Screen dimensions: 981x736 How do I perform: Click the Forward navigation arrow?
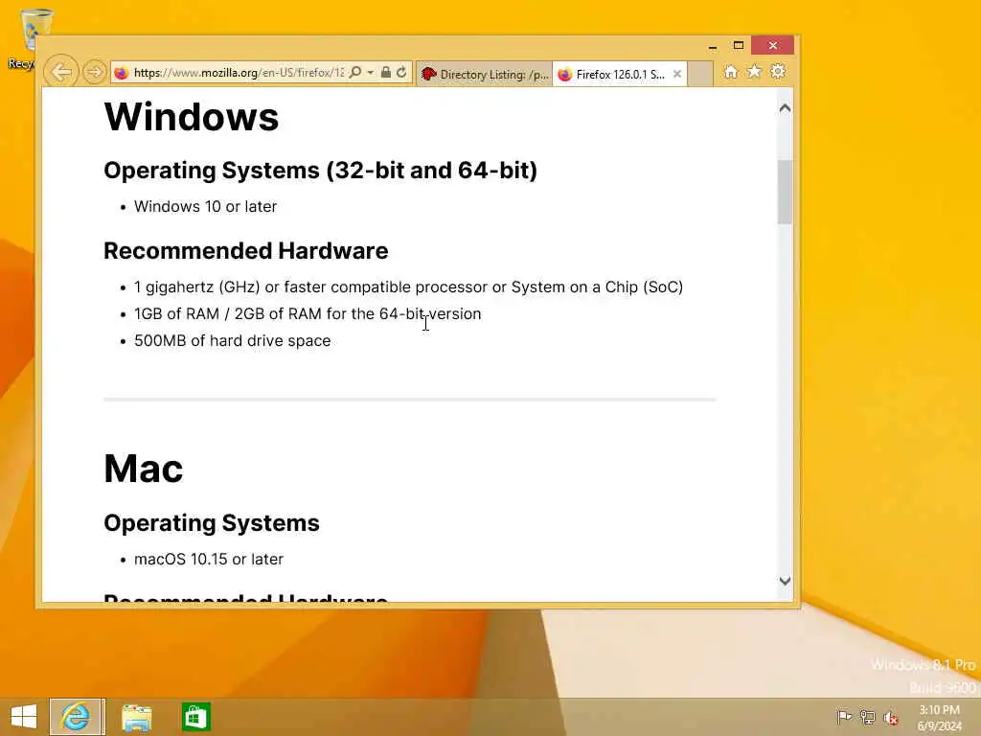coord(95,73)
